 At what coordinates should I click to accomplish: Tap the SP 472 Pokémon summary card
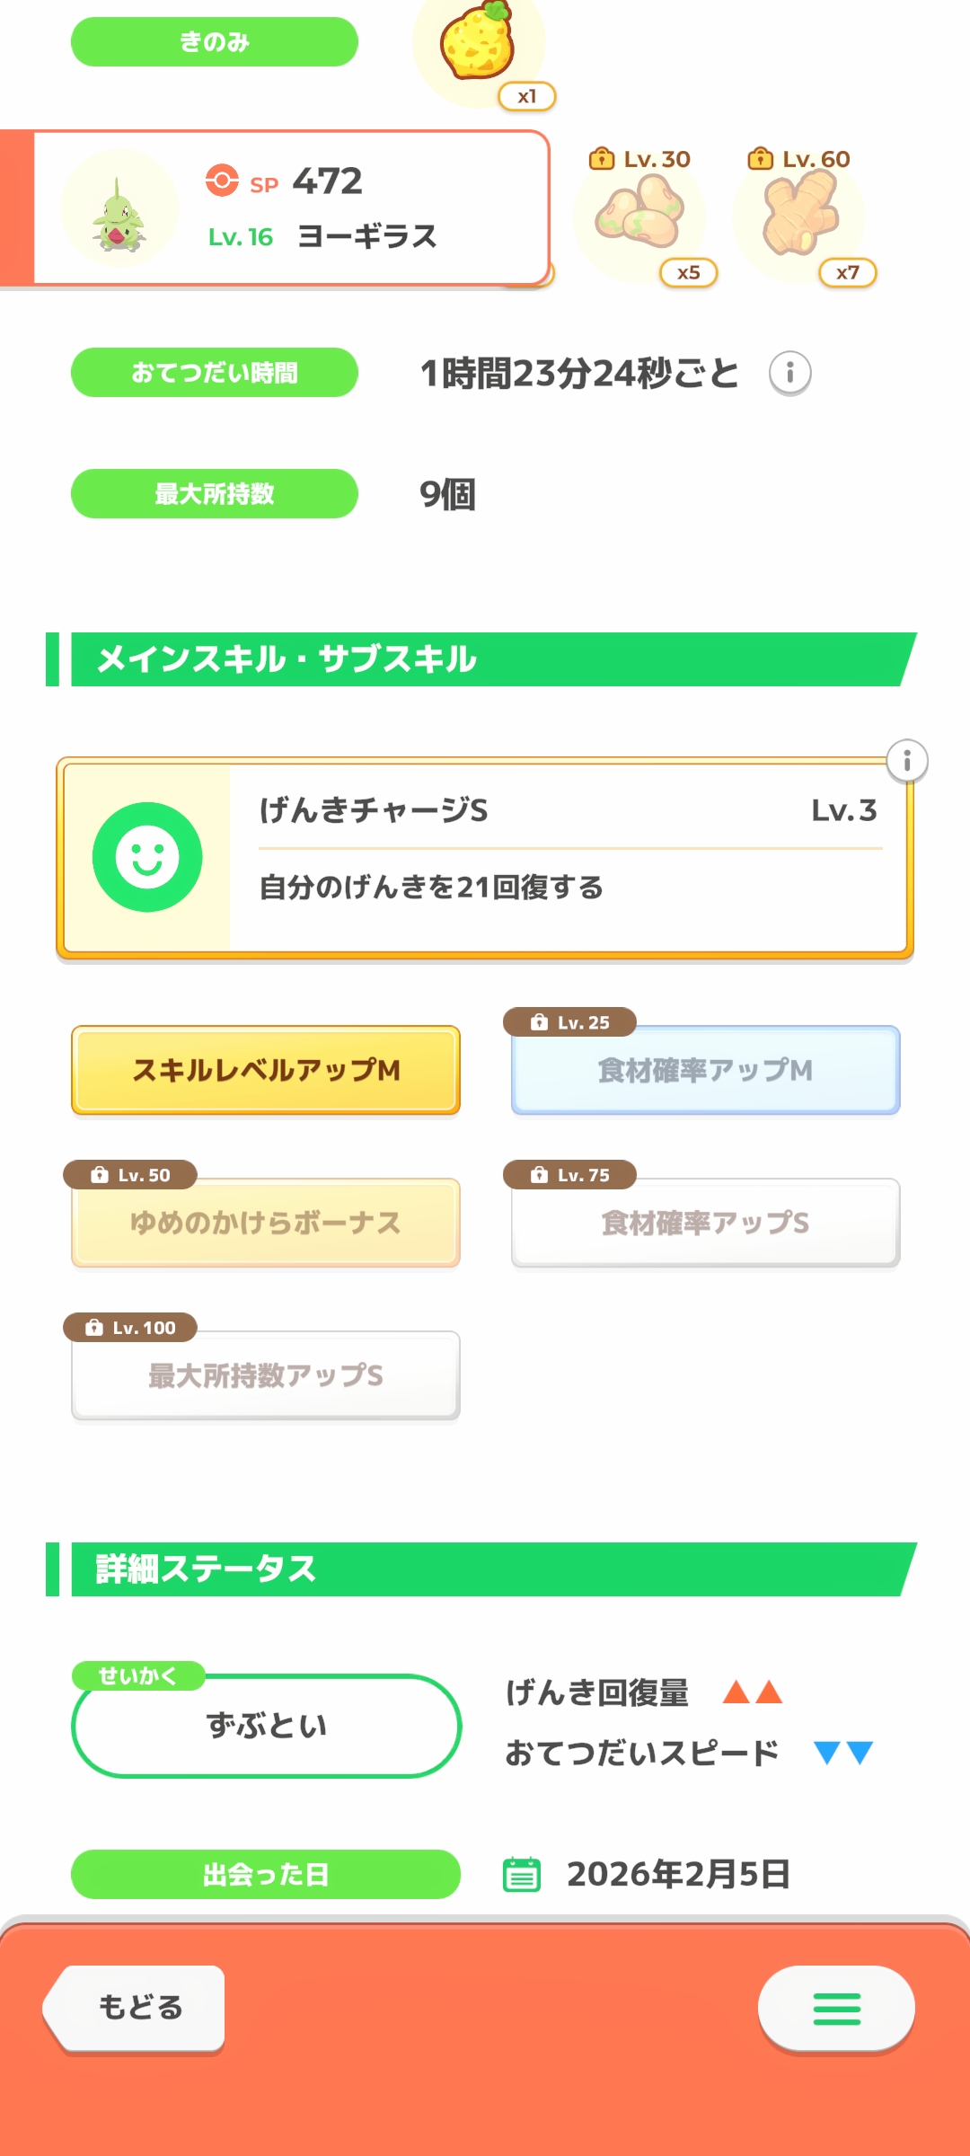[359, 208]
